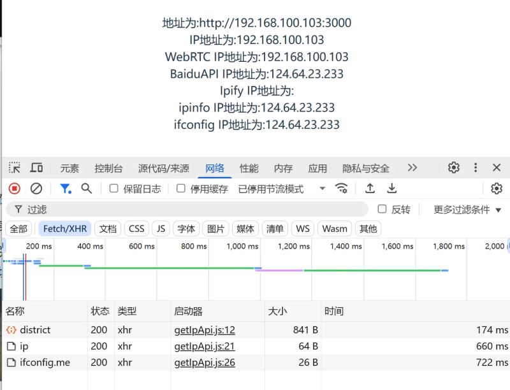Viewport: 510px width, 390px height.
Task: Clear the network log
Action: tap(36, 189)
